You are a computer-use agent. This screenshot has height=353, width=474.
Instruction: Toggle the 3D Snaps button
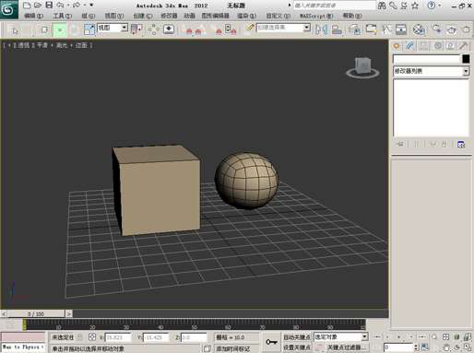coord(189,30)
